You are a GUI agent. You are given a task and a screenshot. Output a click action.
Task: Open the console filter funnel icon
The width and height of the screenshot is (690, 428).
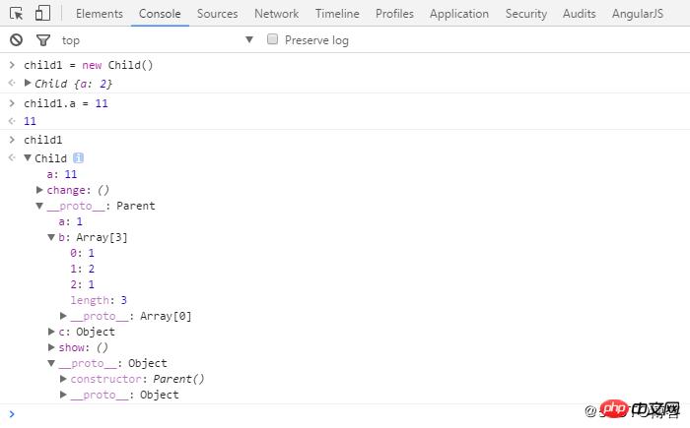tap(42, 40)
